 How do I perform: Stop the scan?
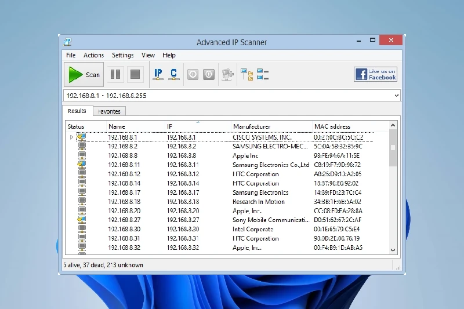pyautogui.click(x=135, y=74)
